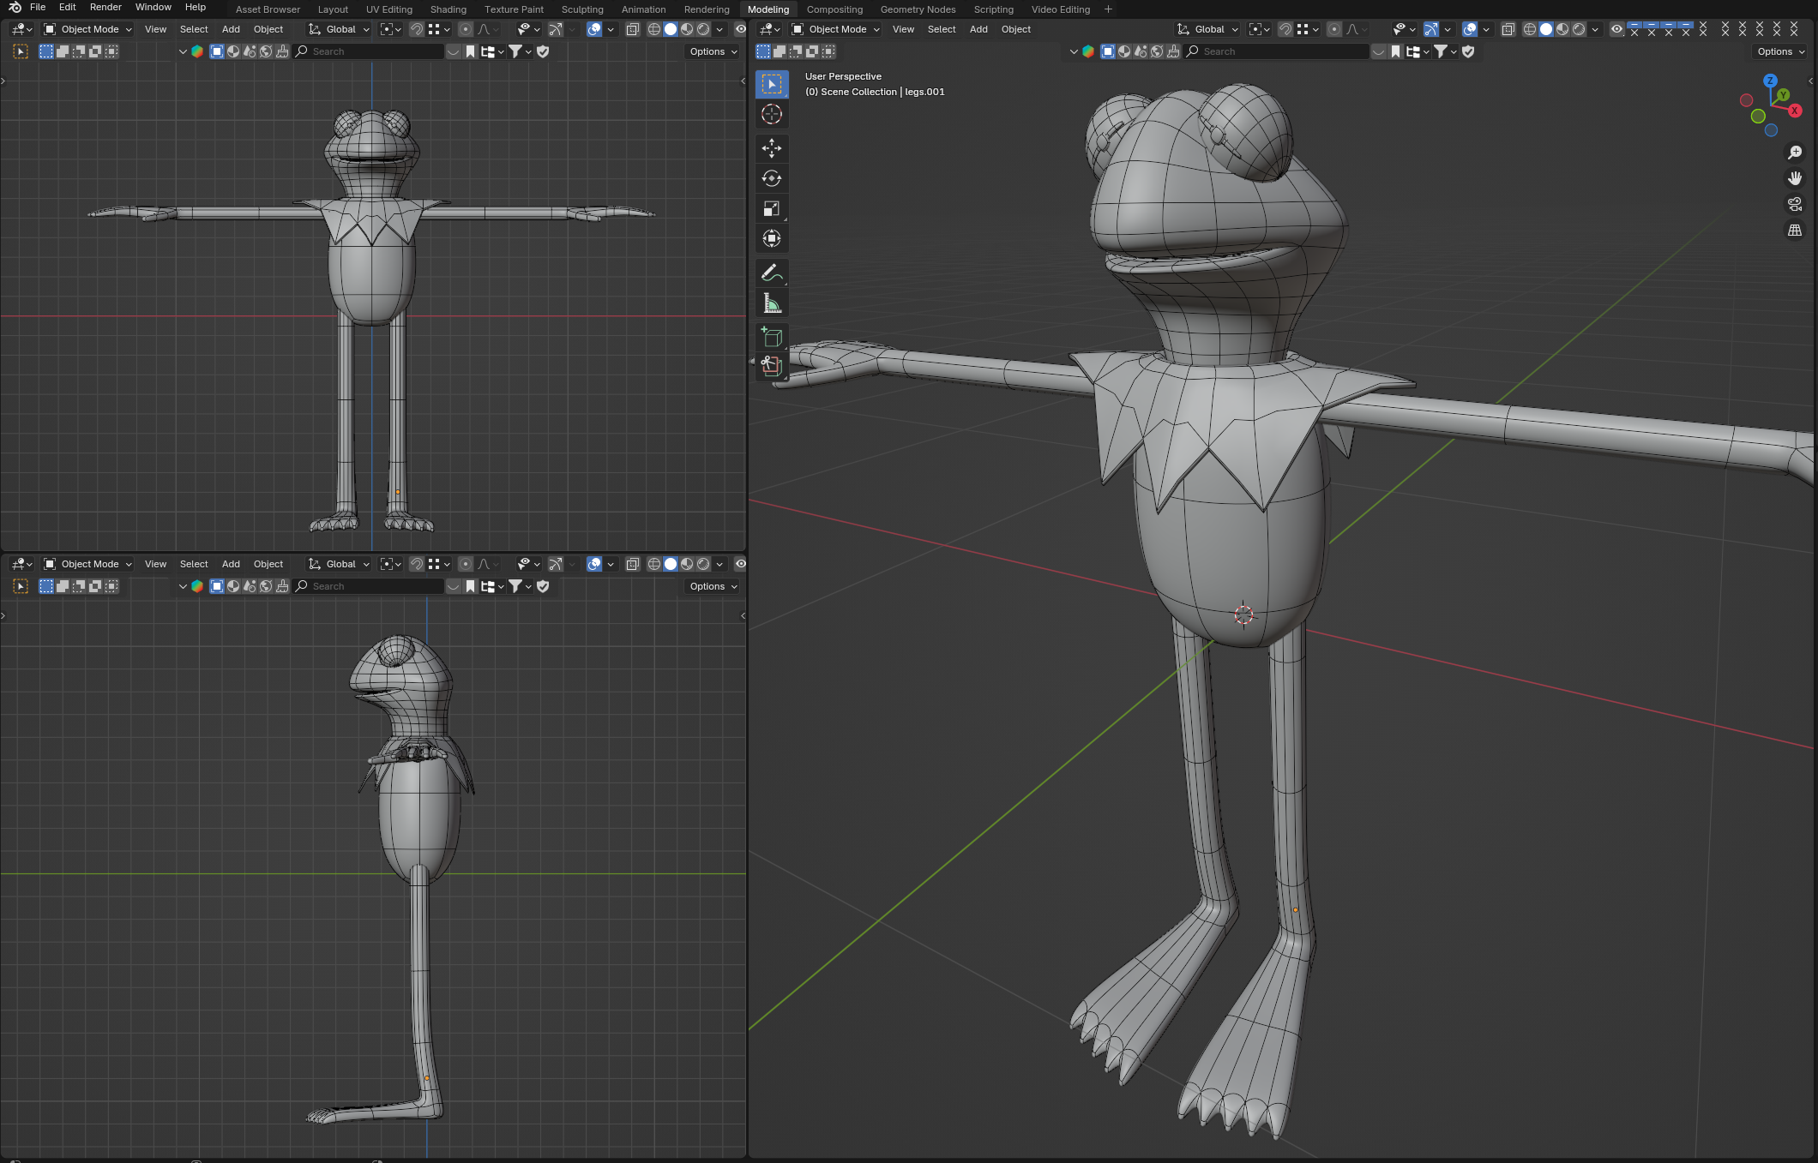Toggle X-ray in bottom-left viewport header
Image resolution: width=1818 pixels, height=1163 pixels.
click(x=633, y=564)
